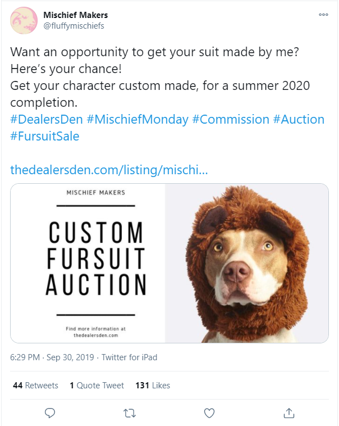The image size is (339, 426).
Task: Open thedealersden.com listing link
Action: coord(109,170)
